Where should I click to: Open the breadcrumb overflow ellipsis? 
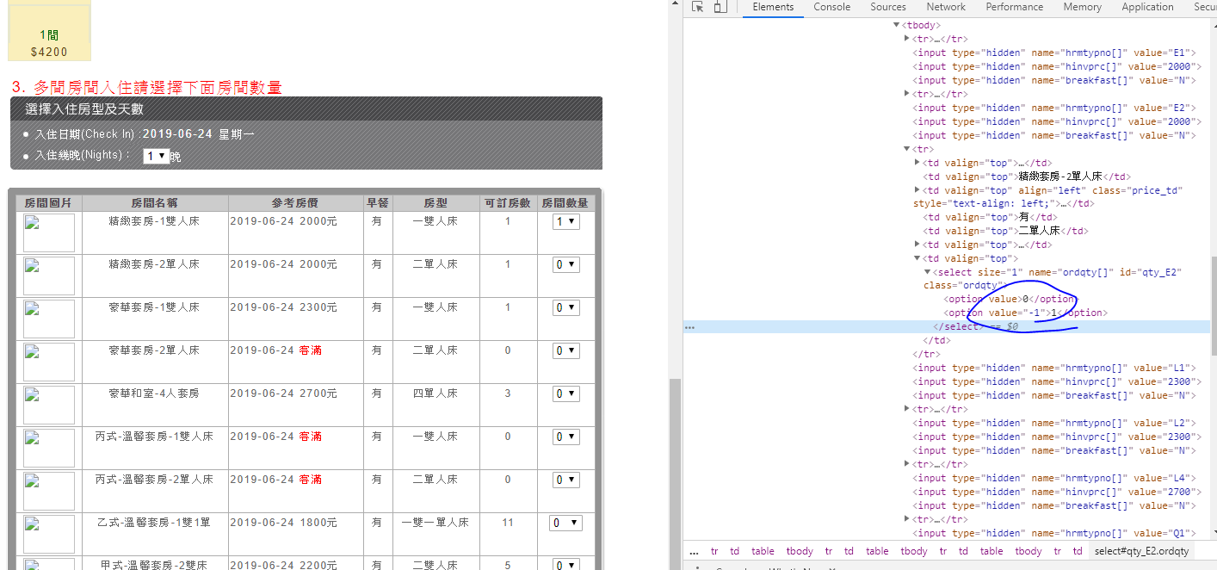coord(694,551)
